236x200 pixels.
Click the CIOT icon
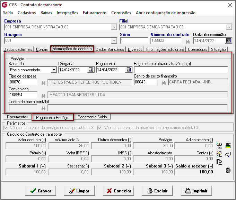point(228,145)
